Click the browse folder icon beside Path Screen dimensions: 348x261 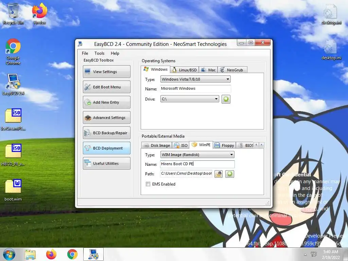pyautogui.click(x=219, y=174)
